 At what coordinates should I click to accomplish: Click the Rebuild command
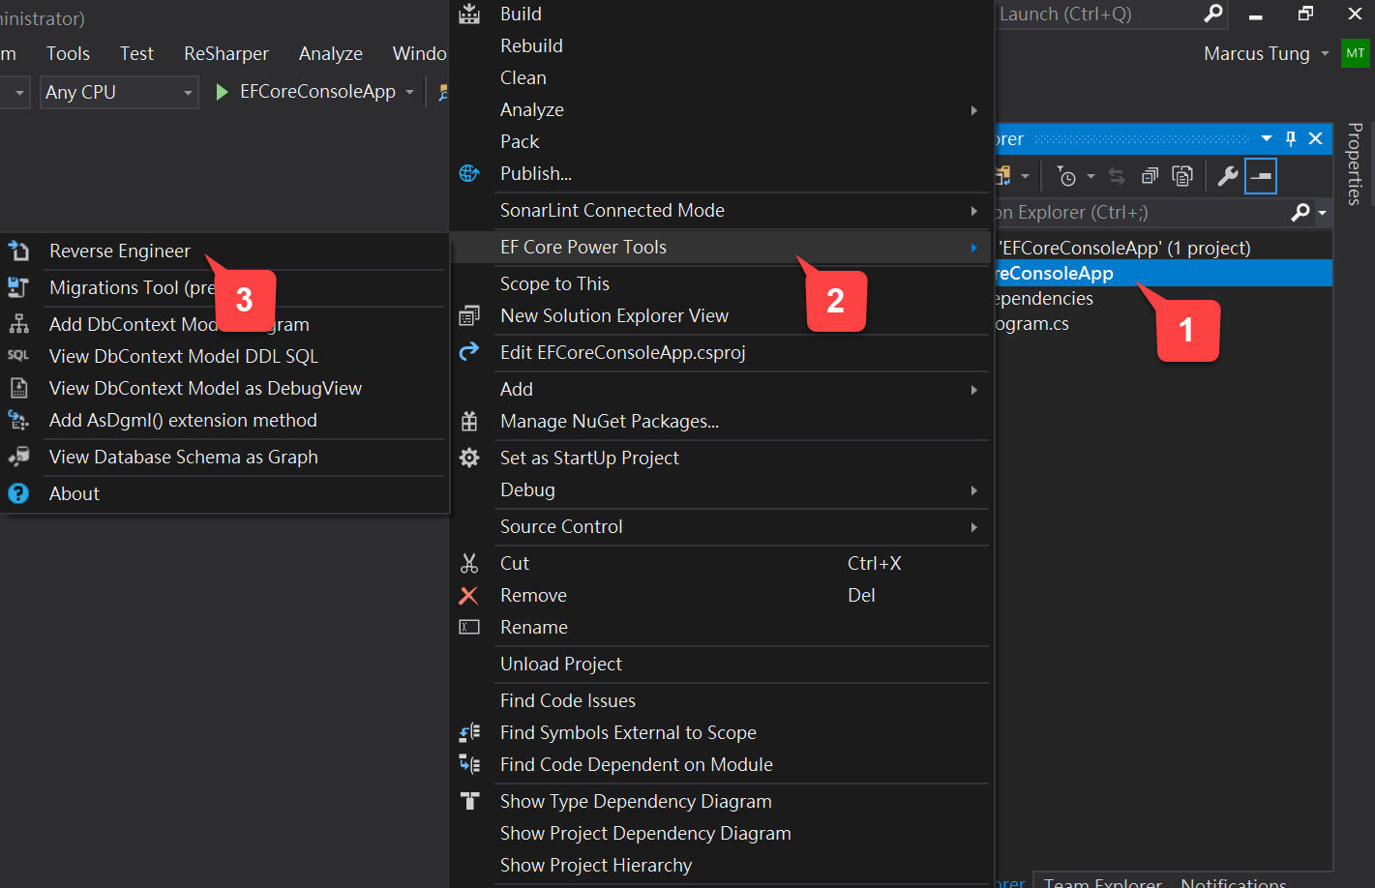click(x=531, y=44)
